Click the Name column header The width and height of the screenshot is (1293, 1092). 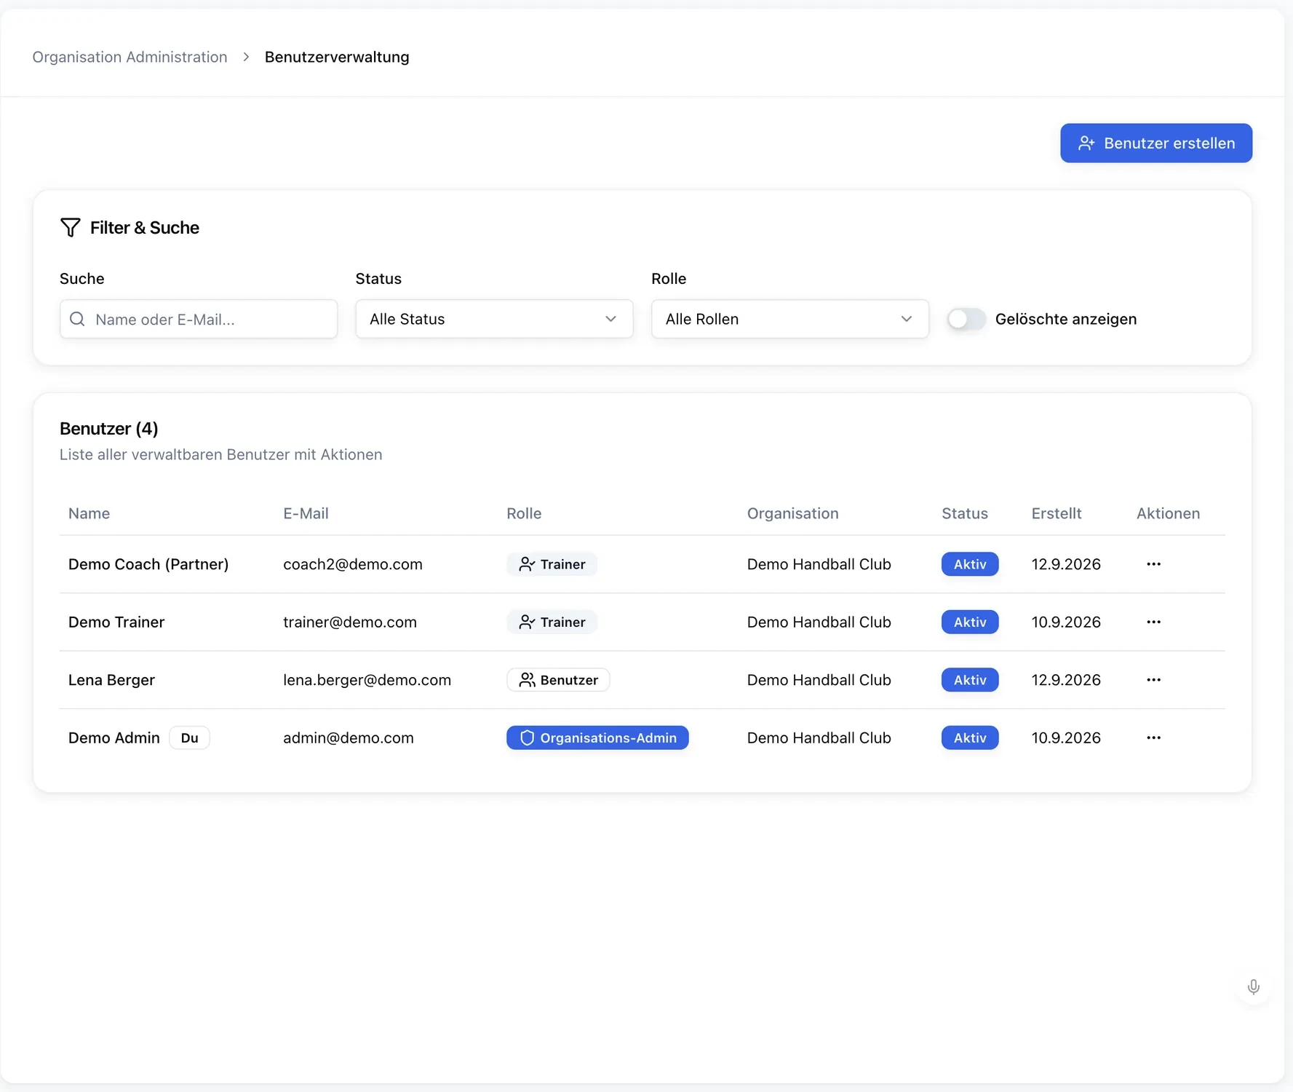click(89, 513)
